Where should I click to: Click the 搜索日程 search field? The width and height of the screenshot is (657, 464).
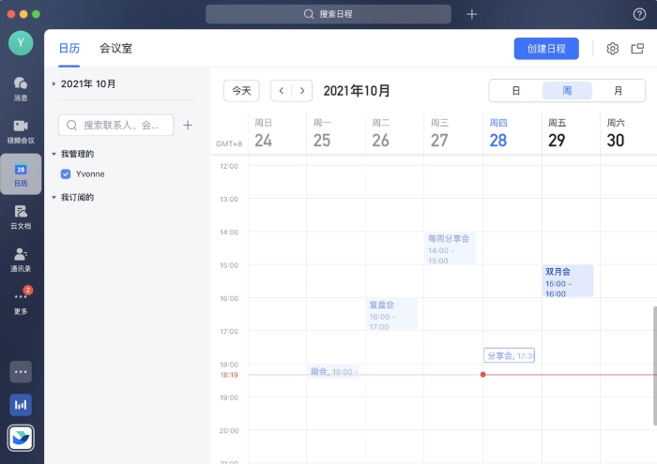pos(328,14)
